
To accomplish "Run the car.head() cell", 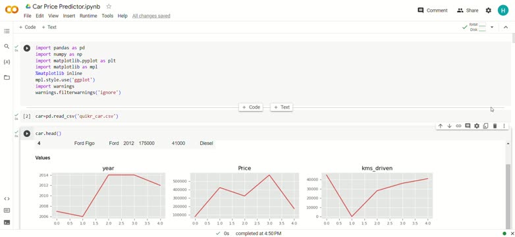I will click(x=26, y=134).
